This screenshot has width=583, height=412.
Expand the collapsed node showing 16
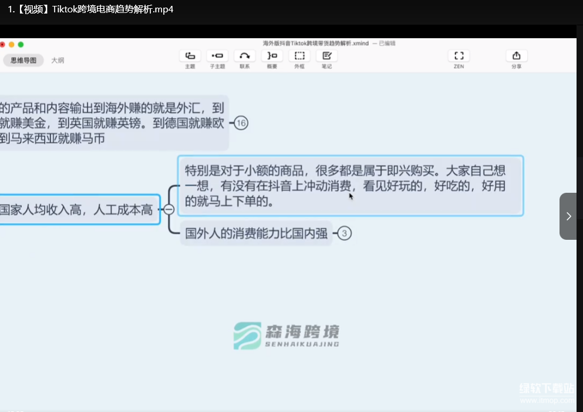coord(241,123)
